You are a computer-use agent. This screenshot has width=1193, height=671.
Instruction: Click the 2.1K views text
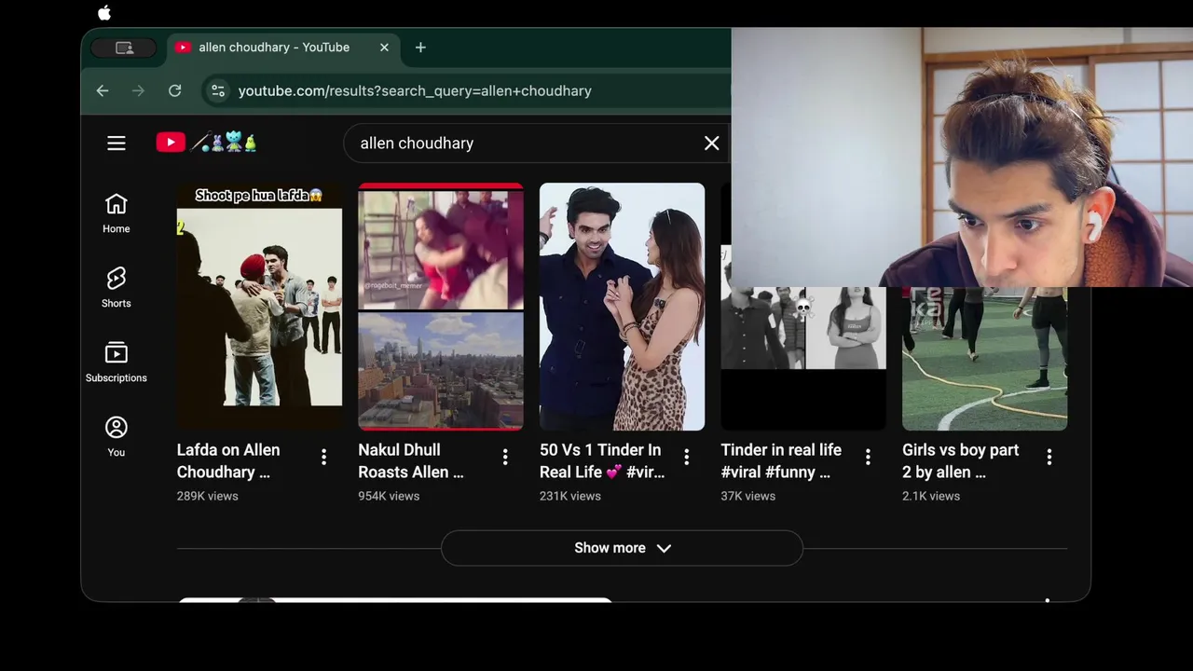click(931, 496)
